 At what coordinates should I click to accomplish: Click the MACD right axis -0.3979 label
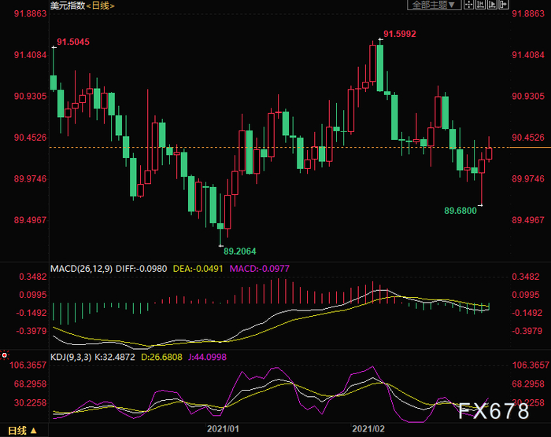tap(527, 331)
